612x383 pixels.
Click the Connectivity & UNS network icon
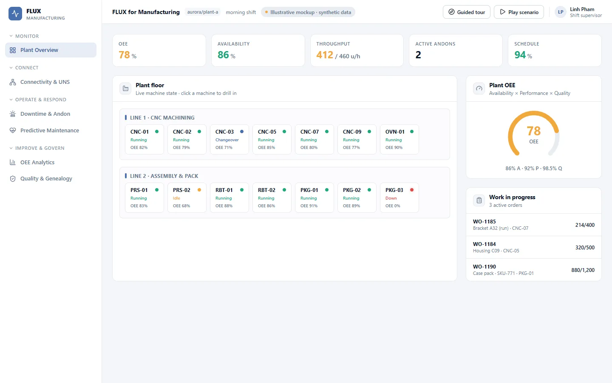click(x=13, y=82)
